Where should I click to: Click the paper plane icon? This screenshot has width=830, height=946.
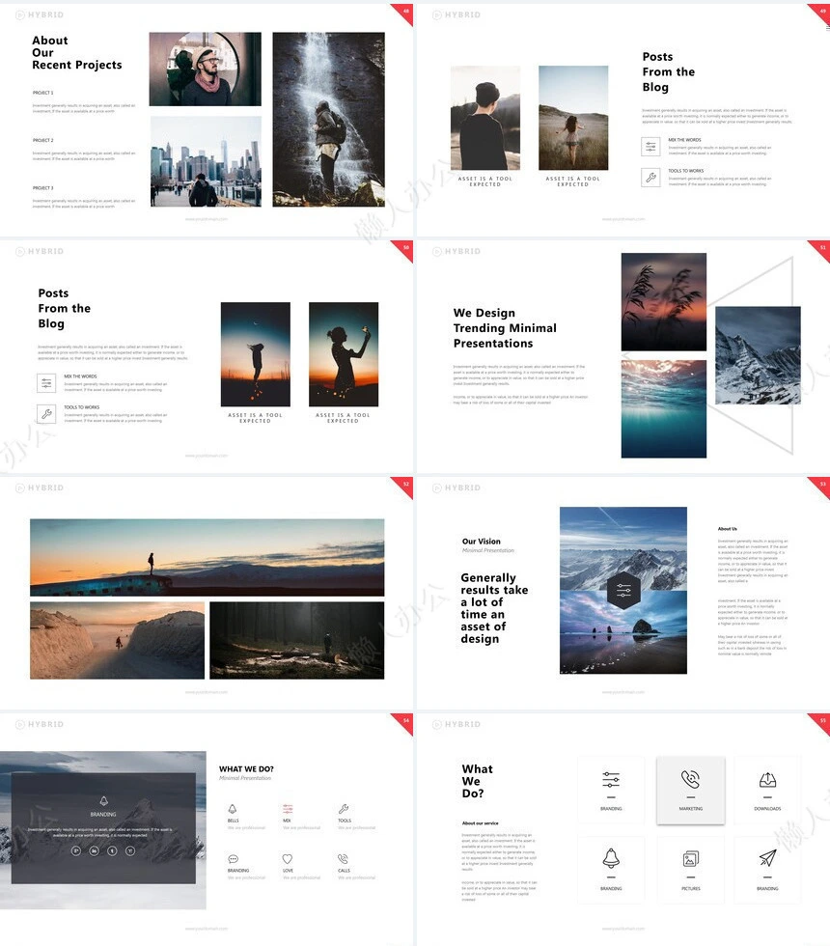point(767,858)
